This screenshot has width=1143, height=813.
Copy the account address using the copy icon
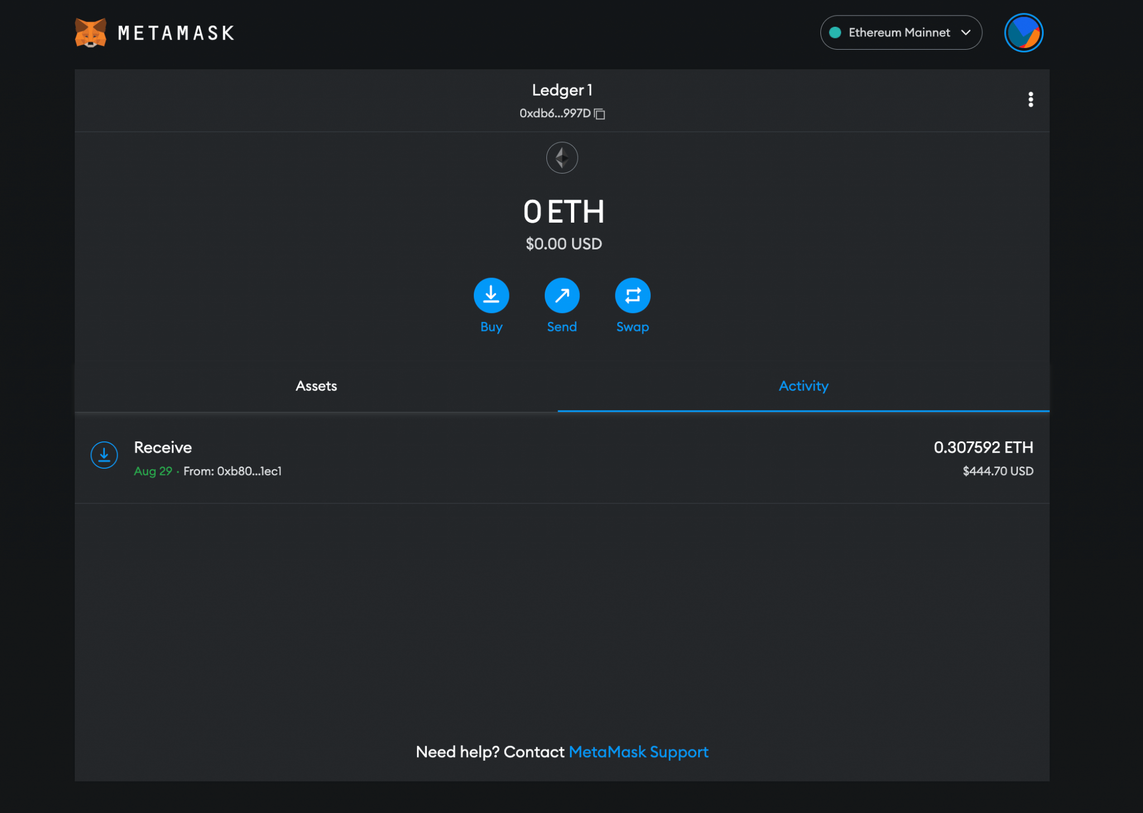click(600, 113)
